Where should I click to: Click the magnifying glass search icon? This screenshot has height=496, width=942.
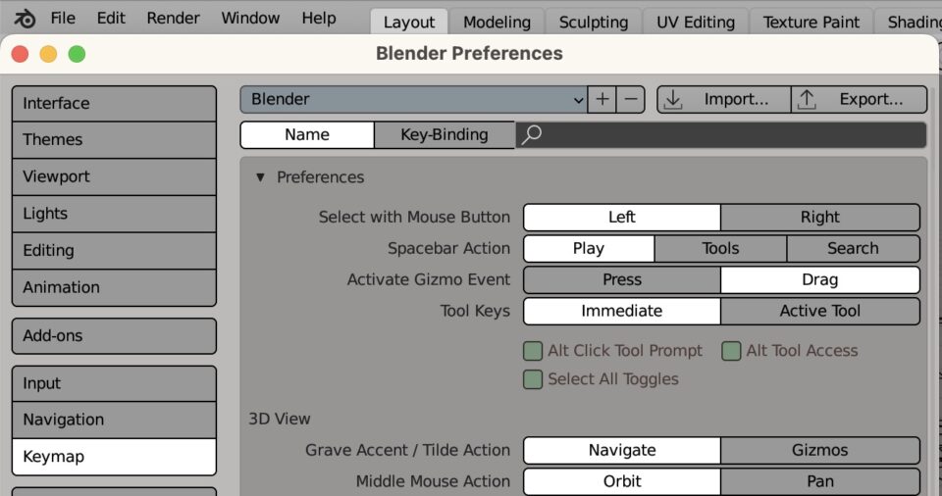point(531,135)
